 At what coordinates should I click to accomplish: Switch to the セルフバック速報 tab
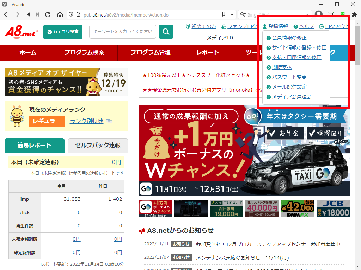(x=98, y=145)
